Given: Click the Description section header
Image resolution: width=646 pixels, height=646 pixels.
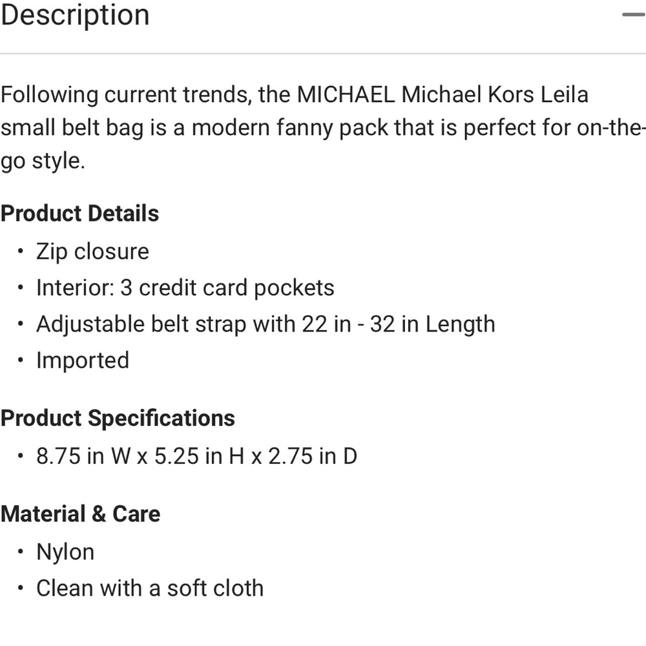Looking at the screenshot, I should tap(75, 14).
